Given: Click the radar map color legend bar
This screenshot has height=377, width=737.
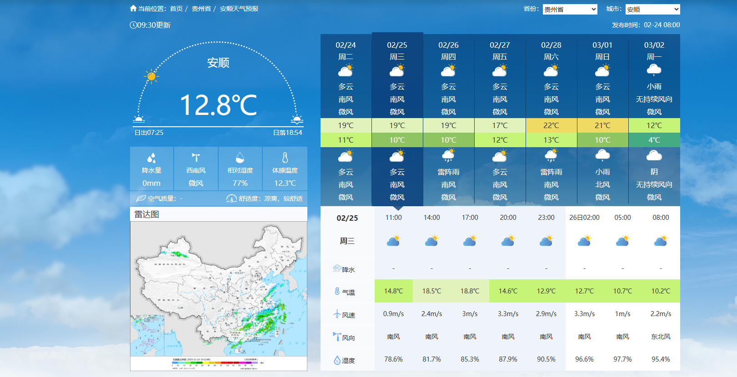Looking at the screenshot, I should [215, 363].
